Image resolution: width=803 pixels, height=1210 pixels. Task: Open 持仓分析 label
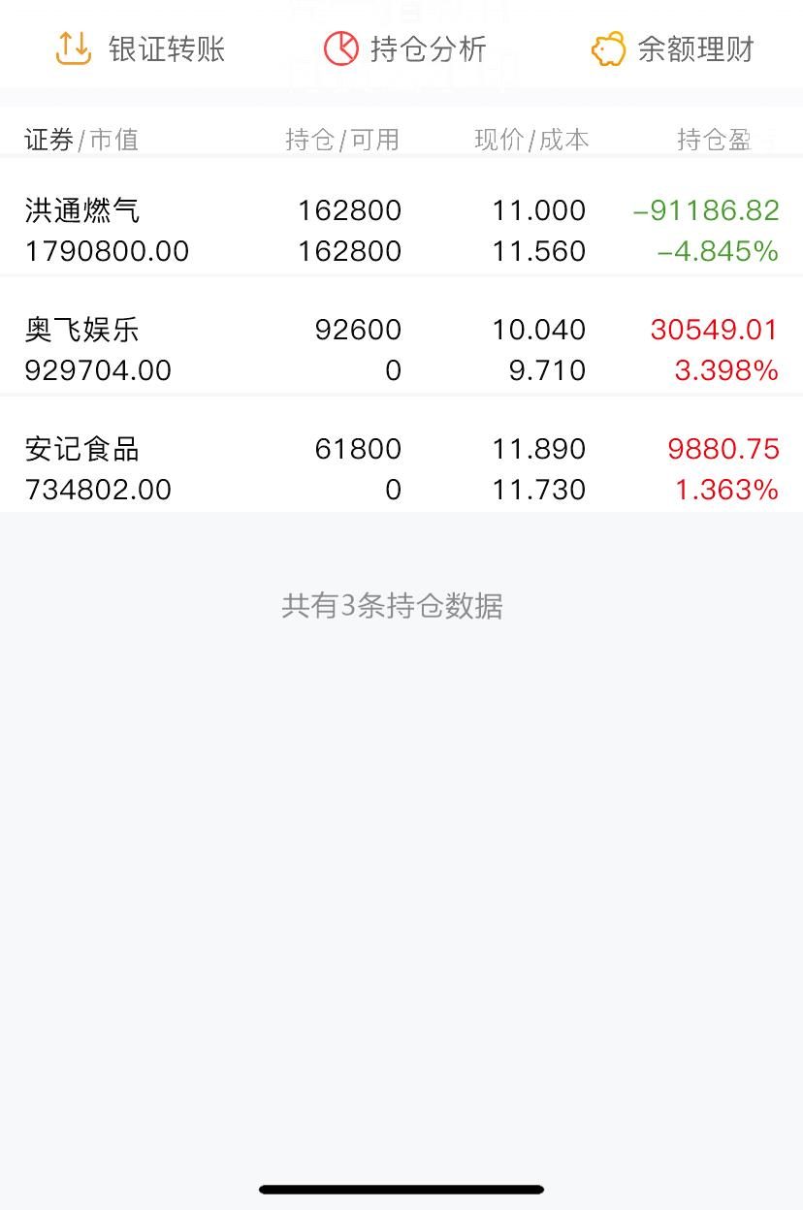click(x=429, y=49)
